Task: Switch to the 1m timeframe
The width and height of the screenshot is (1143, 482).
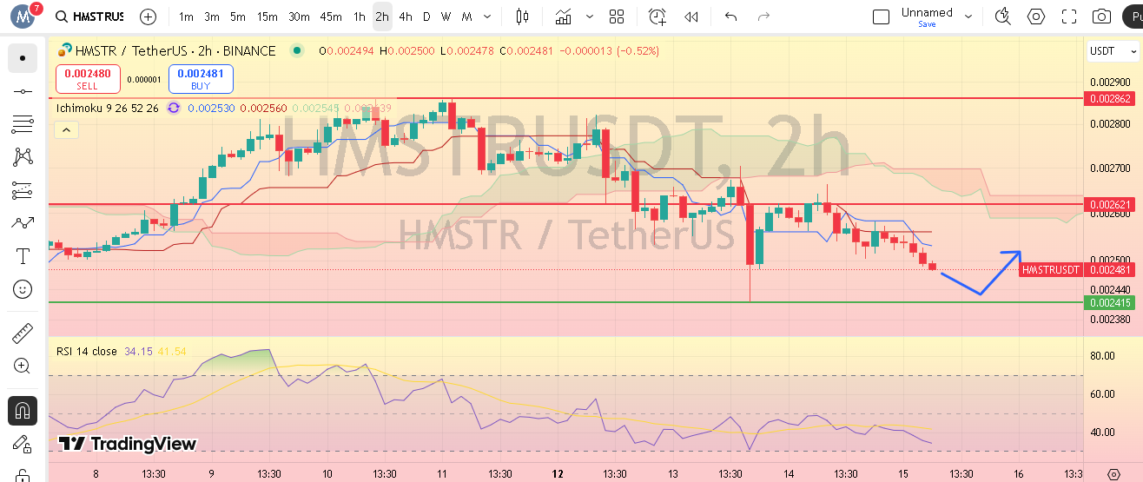Action: pos(186,17)
